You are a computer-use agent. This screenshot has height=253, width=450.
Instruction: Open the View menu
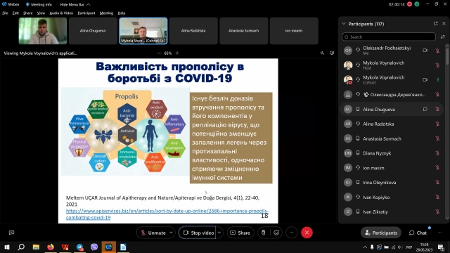[x=41, y=13]
